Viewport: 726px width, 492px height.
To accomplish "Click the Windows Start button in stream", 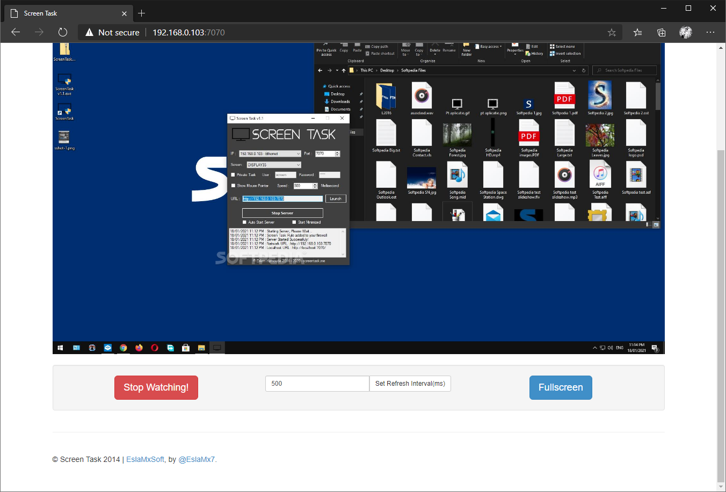I will coord(60,348).
